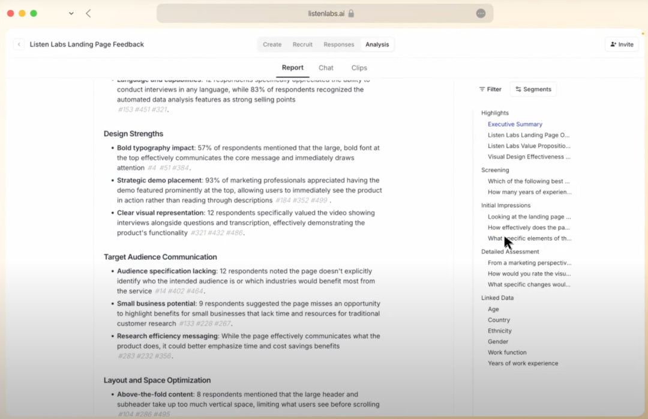Click the browser back chevron icon

click(x=88, y=13)
